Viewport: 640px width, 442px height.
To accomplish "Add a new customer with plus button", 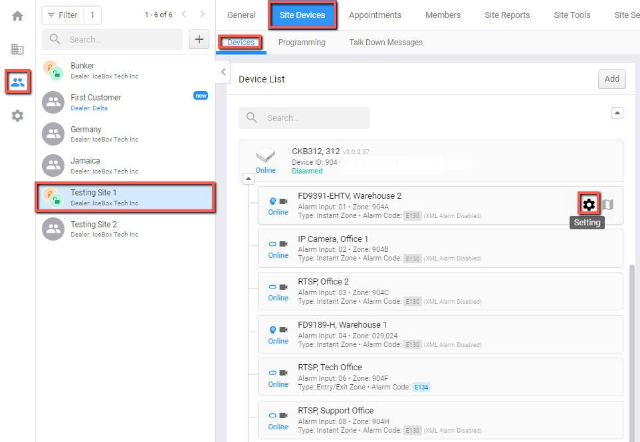I will coord(199,39).
